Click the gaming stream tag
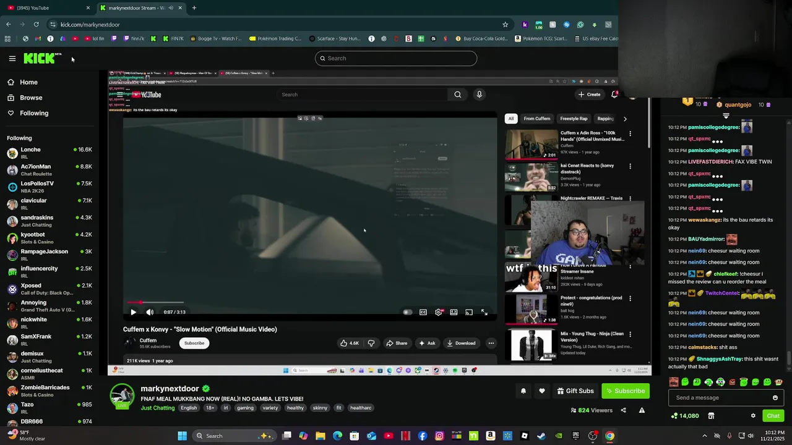This screenshot has height=445, width=792. pos(245,408)
